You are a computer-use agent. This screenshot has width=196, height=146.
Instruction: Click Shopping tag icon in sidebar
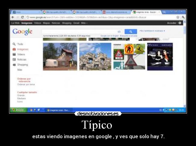click(x=14, y=65)
